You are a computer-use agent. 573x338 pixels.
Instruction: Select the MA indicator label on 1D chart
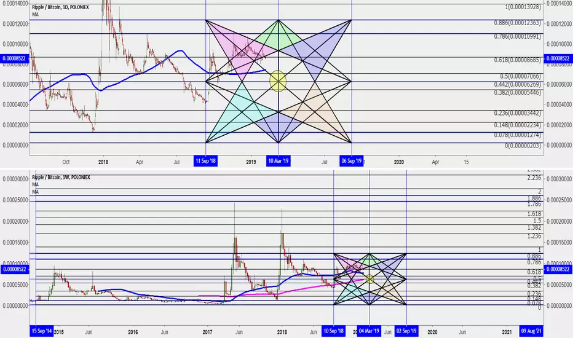click(36, 15)
